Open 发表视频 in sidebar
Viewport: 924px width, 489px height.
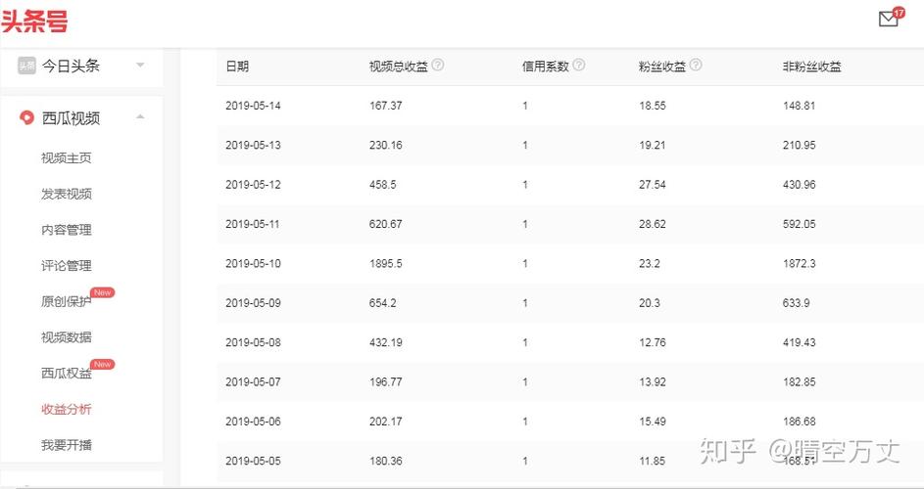click(67, 194)
